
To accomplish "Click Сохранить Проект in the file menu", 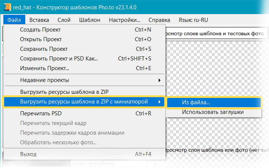I will coord(44,49).
